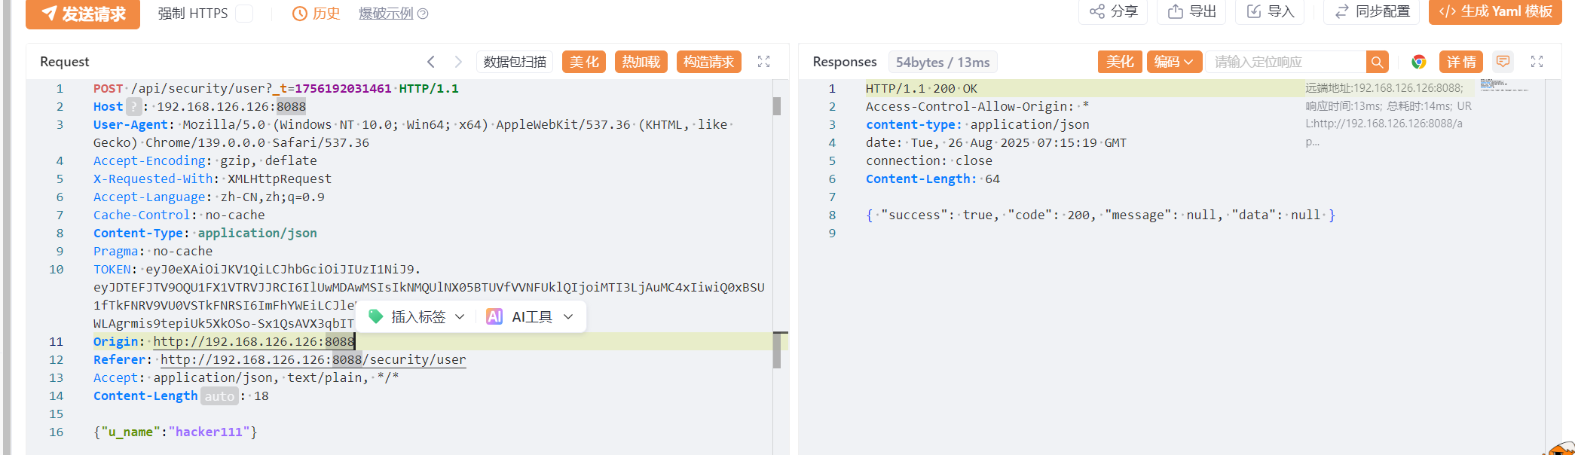
Task: Click the Request editor vertical scrollbar
Action: (777, 226)
